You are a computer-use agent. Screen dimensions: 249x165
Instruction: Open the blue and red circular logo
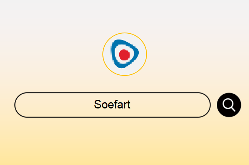coord(124,54)
